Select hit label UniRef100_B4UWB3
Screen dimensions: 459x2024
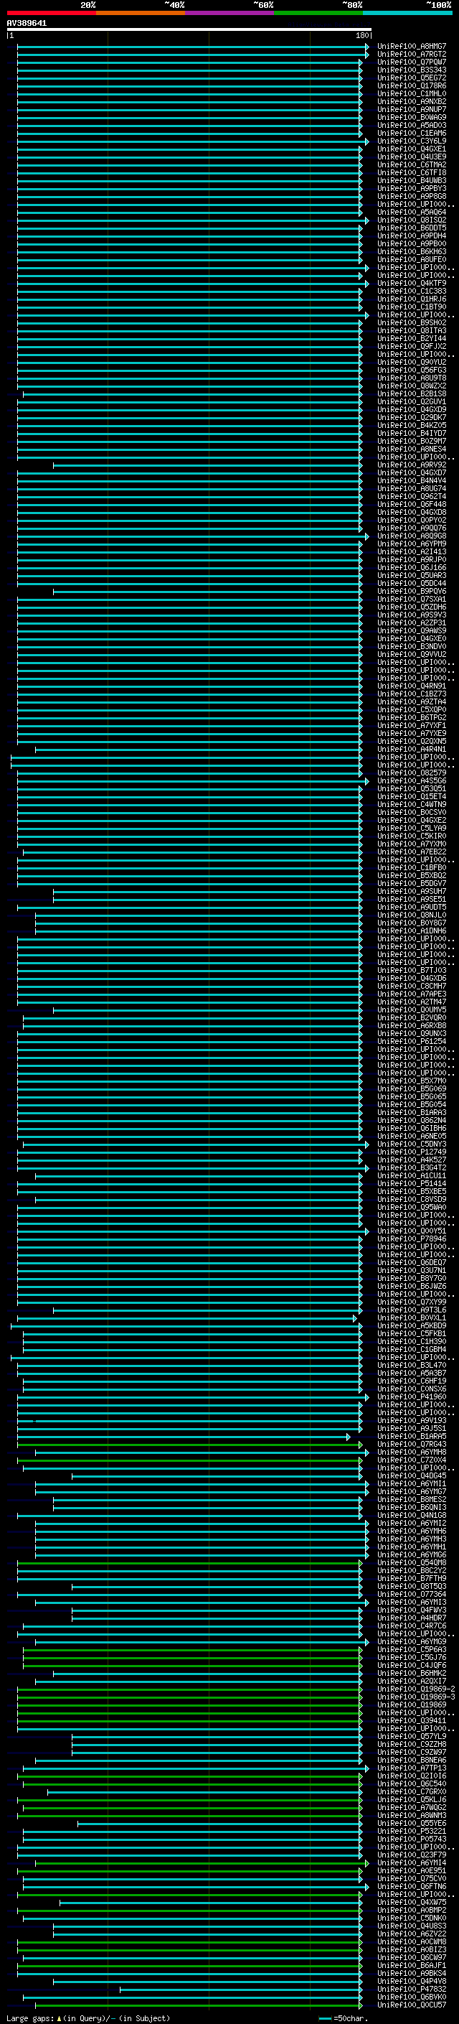(412, 182)
